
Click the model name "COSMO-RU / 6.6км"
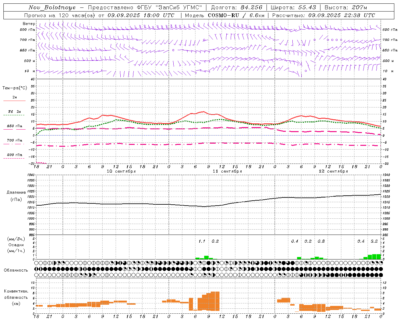point(236,15)
